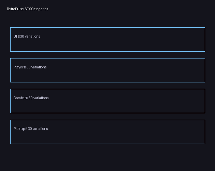Click "30 variations" in the UI card
Image resolution: width=215 pixels, height=171 pixels.
click(x=30, y=37)
